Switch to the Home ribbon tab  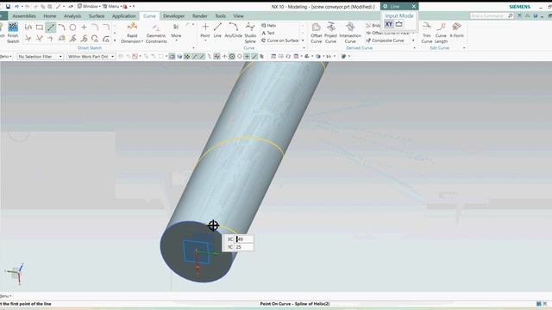50,15
